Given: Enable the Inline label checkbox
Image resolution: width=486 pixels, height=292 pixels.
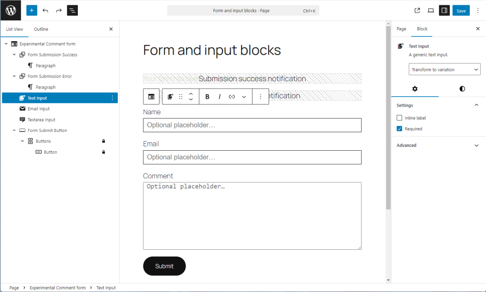Looking at the screenshot, I should click(x=399, y=118).
